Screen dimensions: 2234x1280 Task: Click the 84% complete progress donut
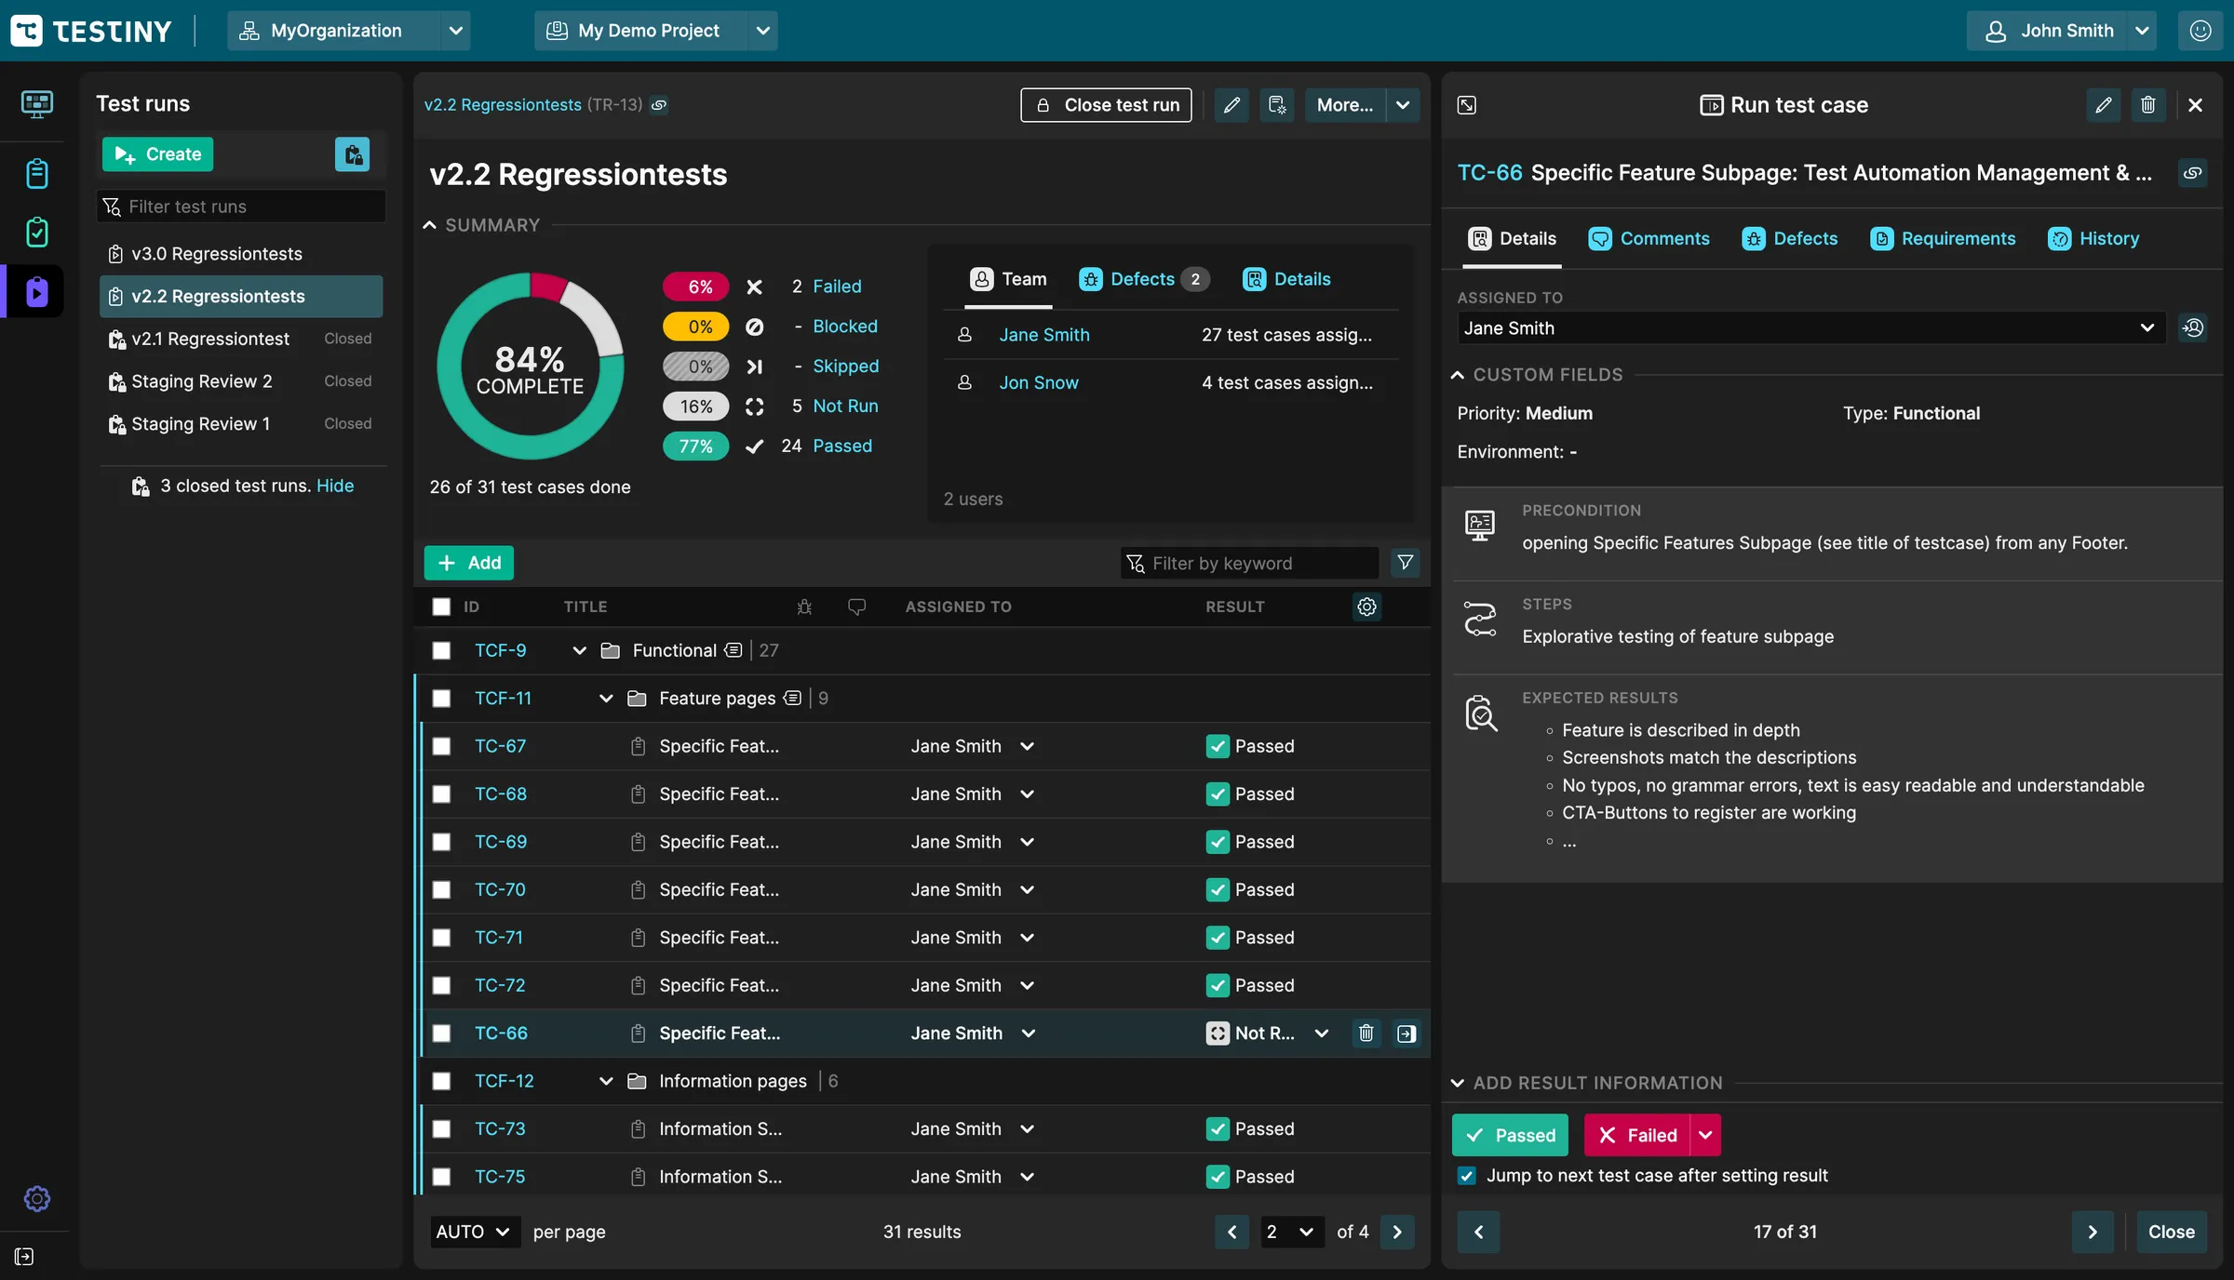pos(530,367)
